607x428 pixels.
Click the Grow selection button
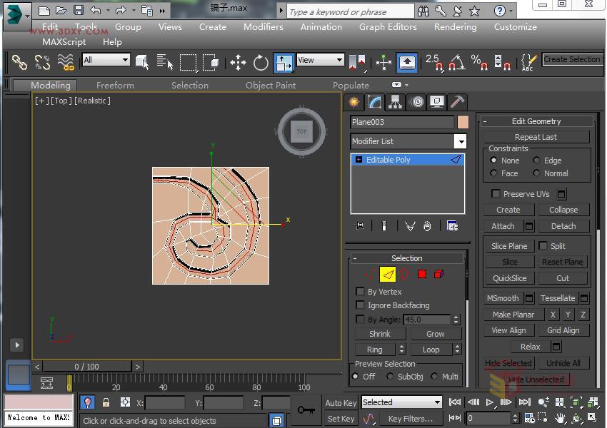435,333
